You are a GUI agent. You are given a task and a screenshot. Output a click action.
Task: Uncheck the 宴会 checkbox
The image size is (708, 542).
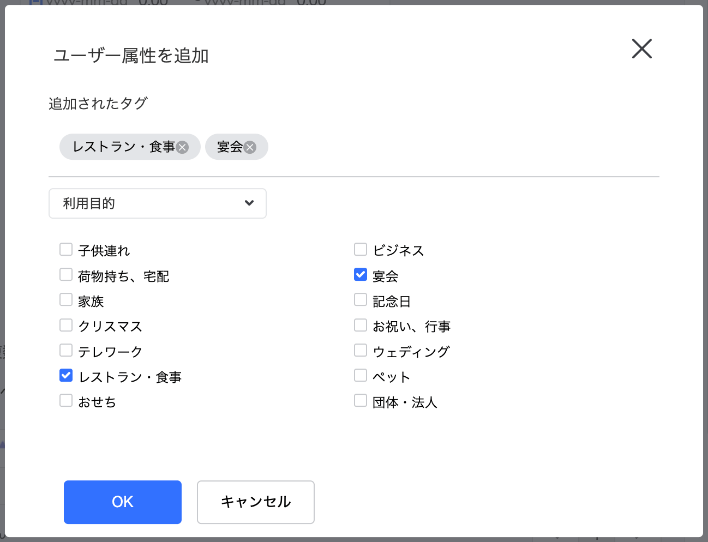pos(361,275)
